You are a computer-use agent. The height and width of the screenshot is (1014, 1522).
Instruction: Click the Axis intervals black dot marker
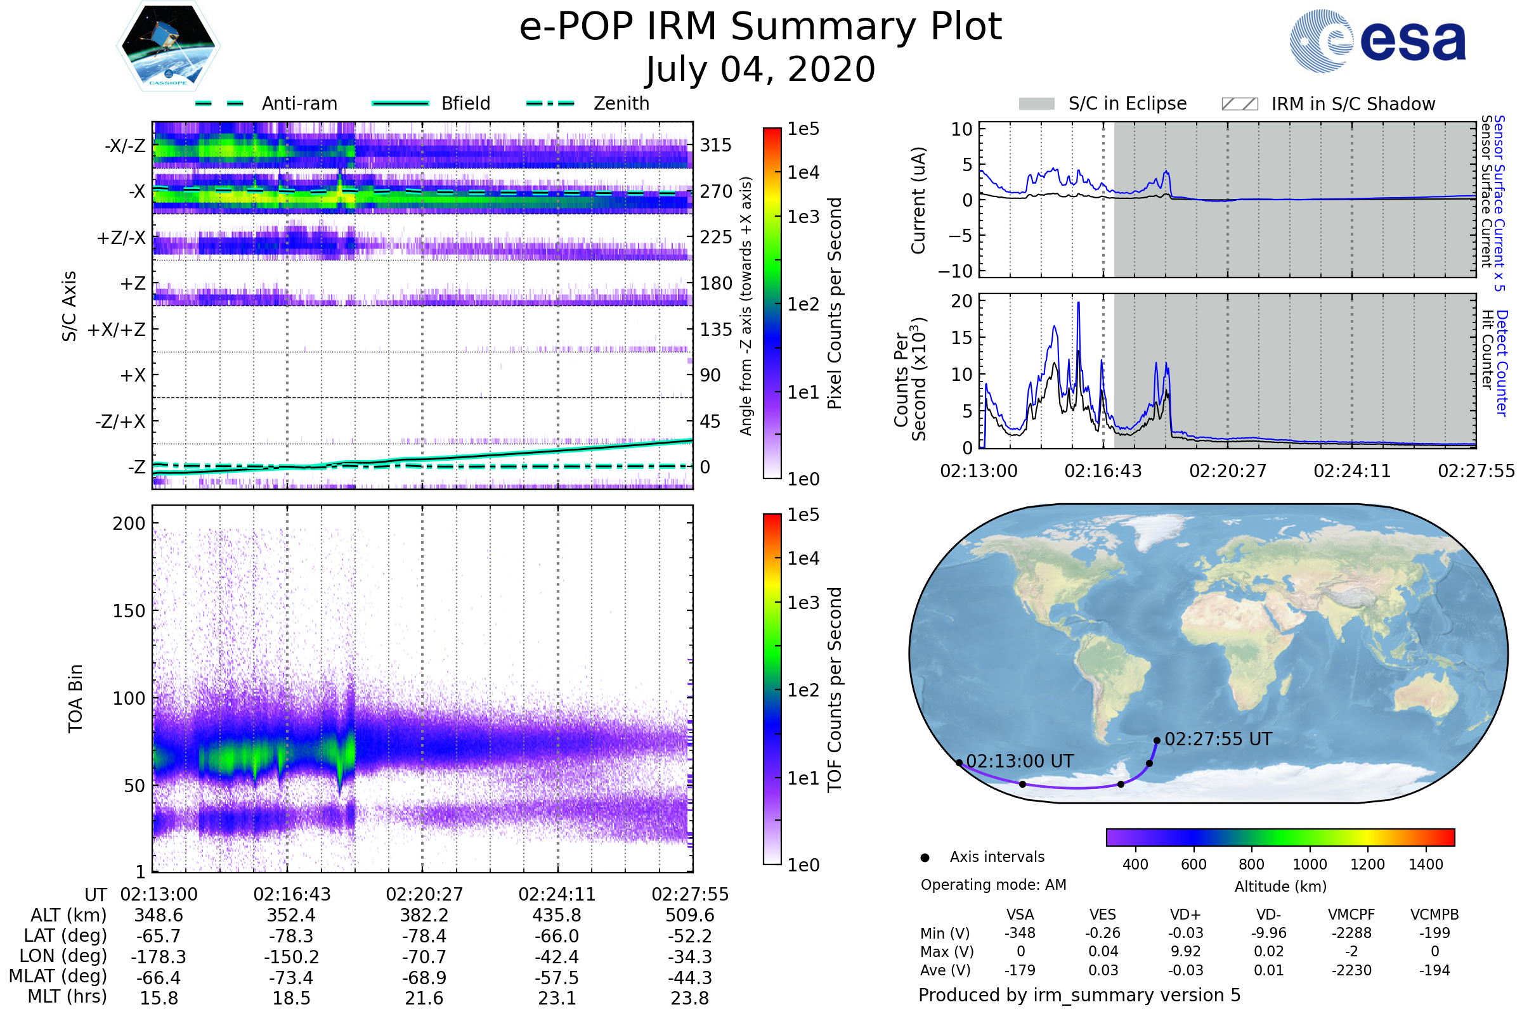(925, 857)
